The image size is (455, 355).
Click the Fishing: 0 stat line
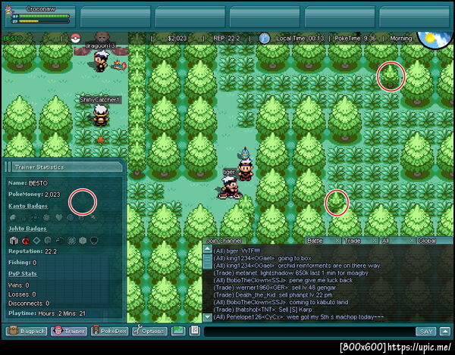[23, 263]
